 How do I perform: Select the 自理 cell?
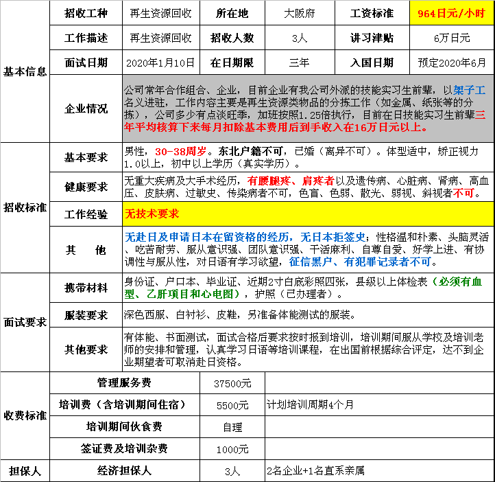tap(232, 427)
